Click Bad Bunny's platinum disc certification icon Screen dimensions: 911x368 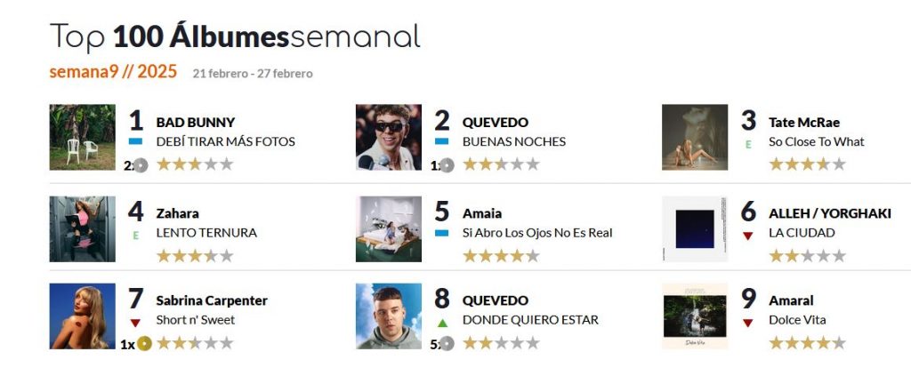tap(140, 165)
